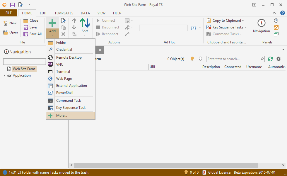
Task: Select Web Site Farm tree node
Action: pos(24,69)
